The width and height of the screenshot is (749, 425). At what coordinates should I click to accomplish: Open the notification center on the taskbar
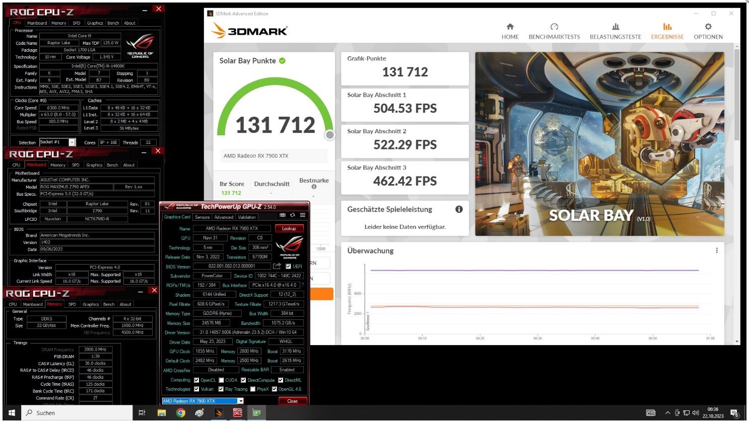coord(734,413)
